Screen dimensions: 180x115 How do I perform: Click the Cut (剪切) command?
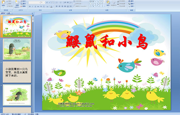tap(9, 1)
